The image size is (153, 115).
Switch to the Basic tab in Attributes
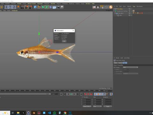tap(116, 63)
